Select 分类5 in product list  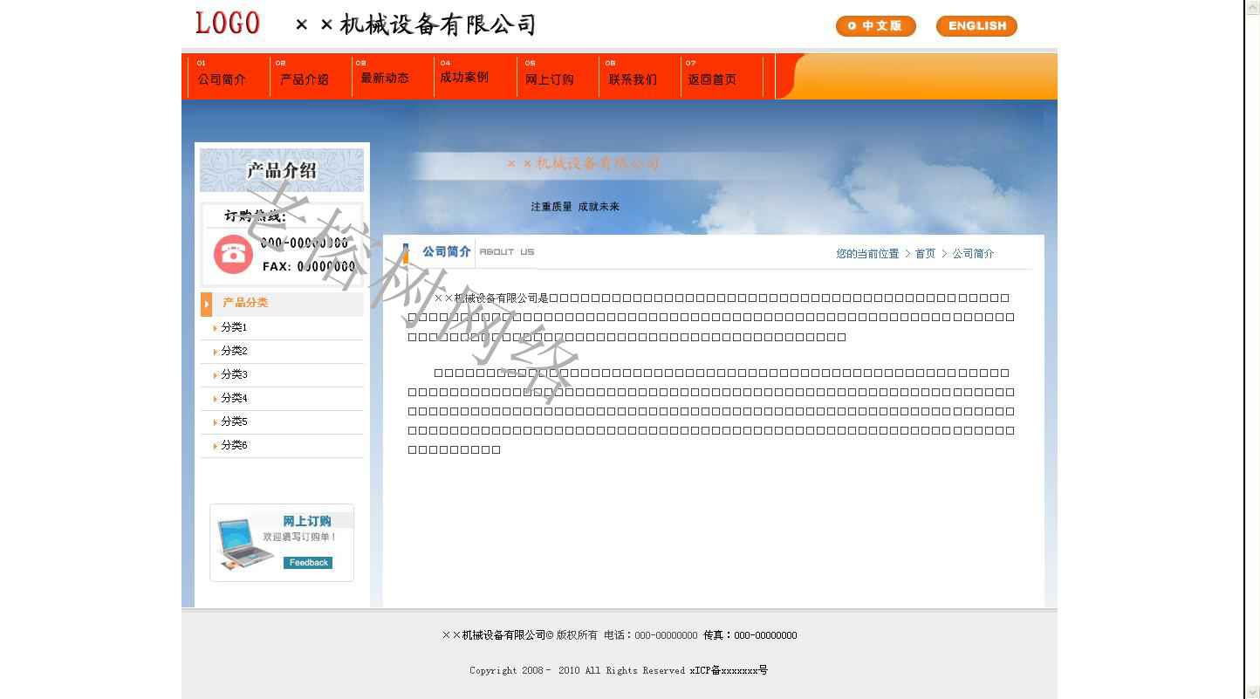point(234,421)
